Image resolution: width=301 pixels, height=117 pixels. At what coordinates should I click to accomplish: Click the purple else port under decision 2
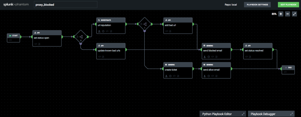pyautogui.click(x=81, y=44)
